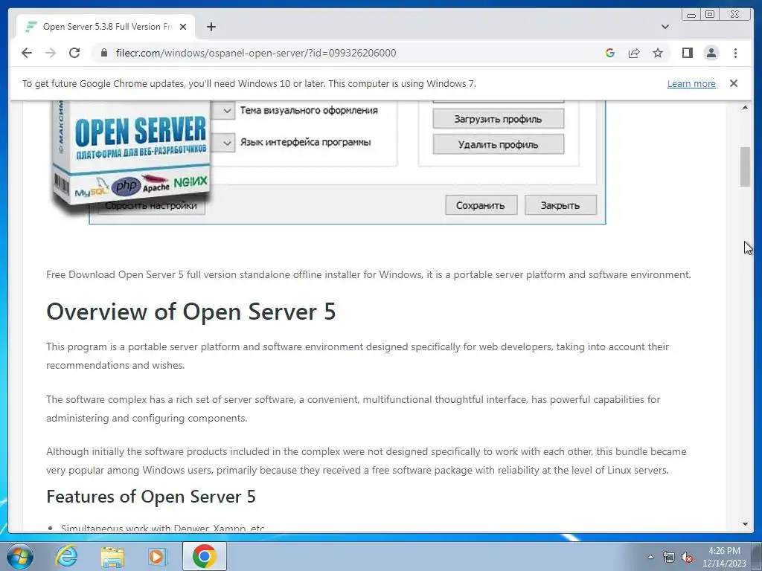Go back to the previous page
Viewport: 762px width, 571px height.
27,53
